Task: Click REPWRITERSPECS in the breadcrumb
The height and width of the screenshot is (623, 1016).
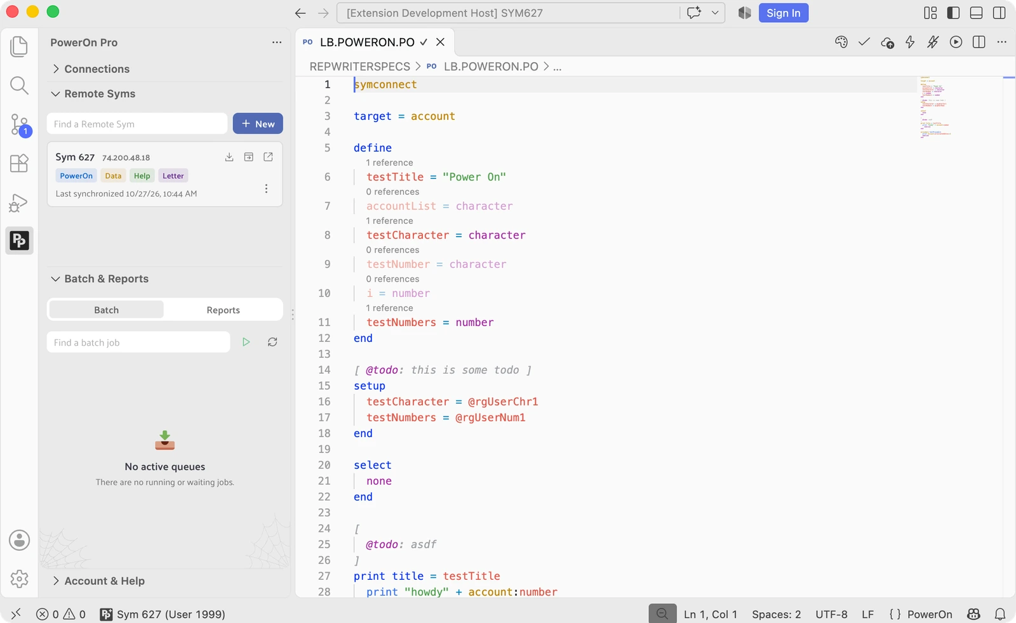Action: point(360,67)
